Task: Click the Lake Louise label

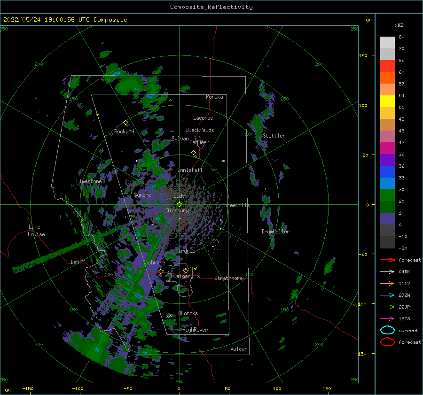Action: coord(36,231)
